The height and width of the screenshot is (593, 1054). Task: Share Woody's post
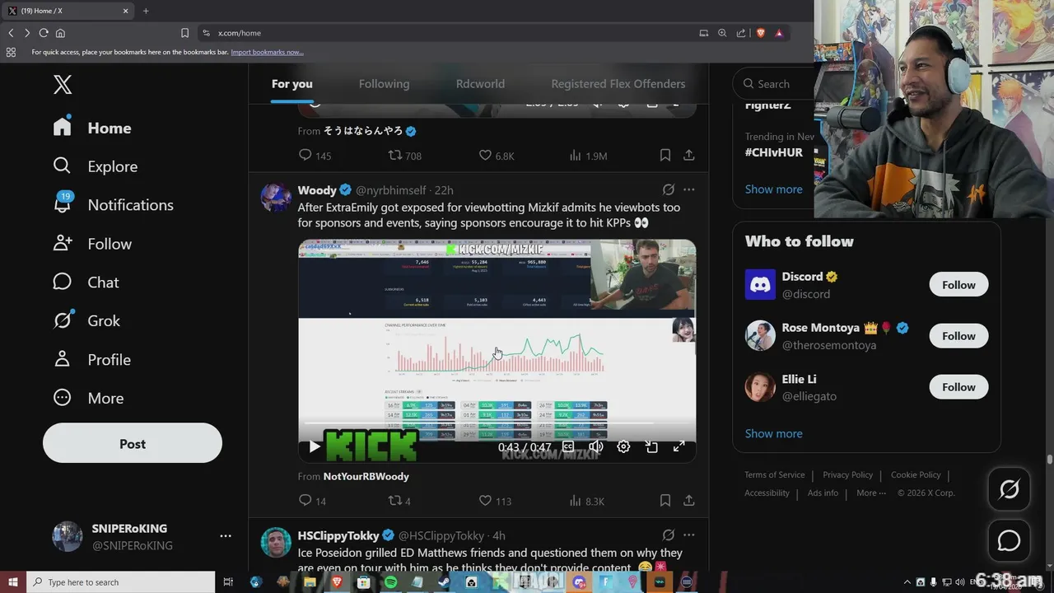[x=689, y=500]
